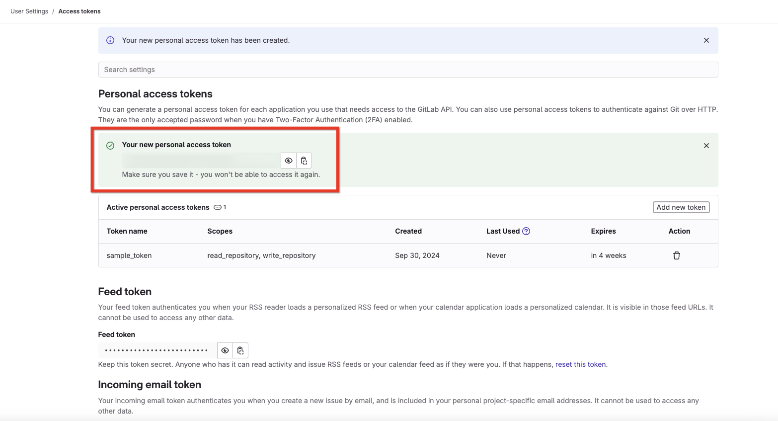Copy the new personal access token

pyautogui.click(x=304, y=161)
